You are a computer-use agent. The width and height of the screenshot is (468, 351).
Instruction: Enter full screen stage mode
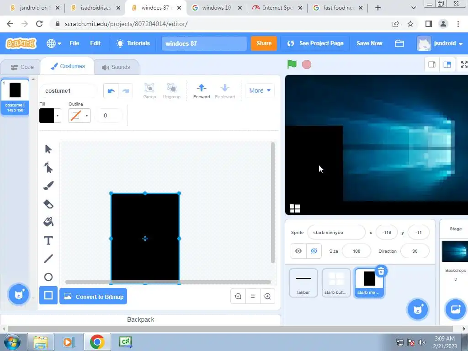(x=463, y=64)
